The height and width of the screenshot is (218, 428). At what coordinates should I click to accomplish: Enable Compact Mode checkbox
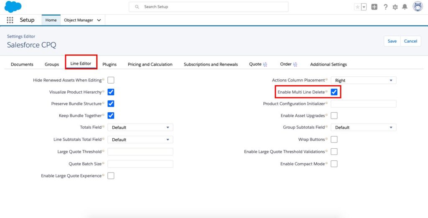point(334,164)
